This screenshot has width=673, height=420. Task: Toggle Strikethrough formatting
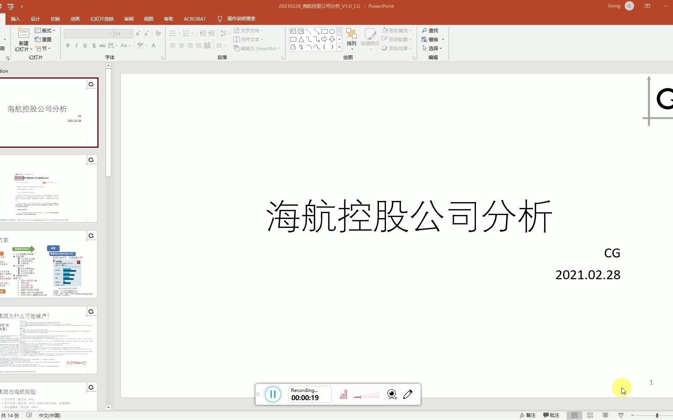click(102, 45)
